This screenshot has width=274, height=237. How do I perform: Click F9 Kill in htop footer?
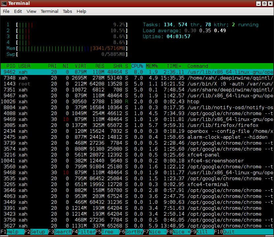pyautogui.click(x=202, y=232)
